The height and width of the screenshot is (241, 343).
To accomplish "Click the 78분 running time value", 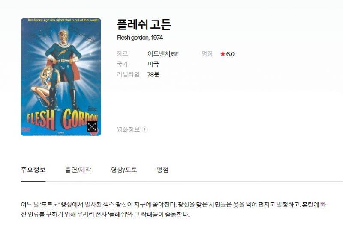I will click(153, 75).
